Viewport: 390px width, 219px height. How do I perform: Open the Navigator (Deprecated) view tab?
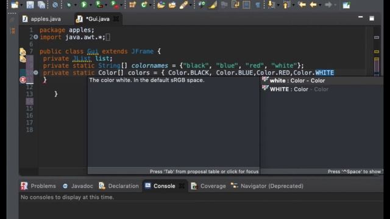click(267, 186)
